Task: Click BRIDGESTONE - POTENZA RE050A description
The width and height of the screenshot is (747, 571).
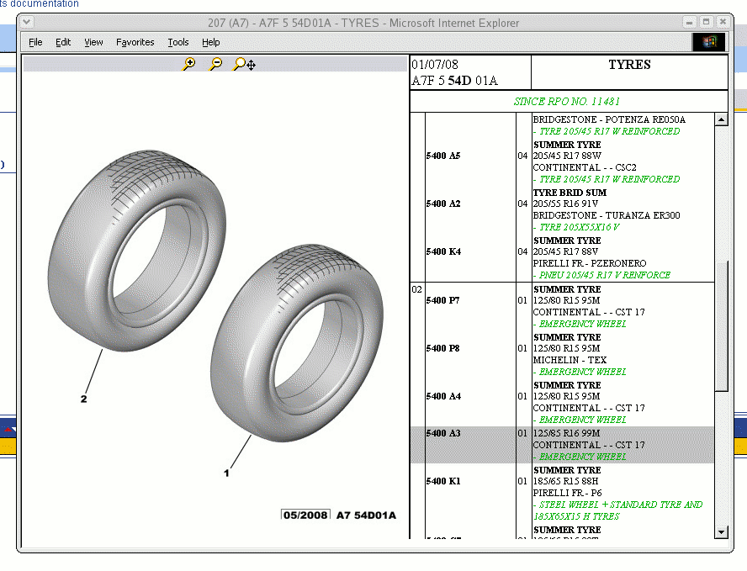Action: pyautogui.click(x=609, y=119)
